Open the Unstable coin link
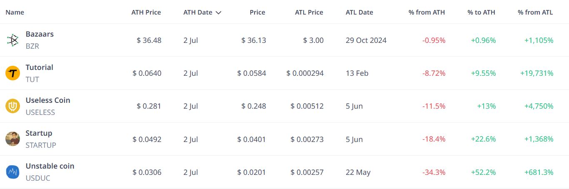 tap(50, 166)
